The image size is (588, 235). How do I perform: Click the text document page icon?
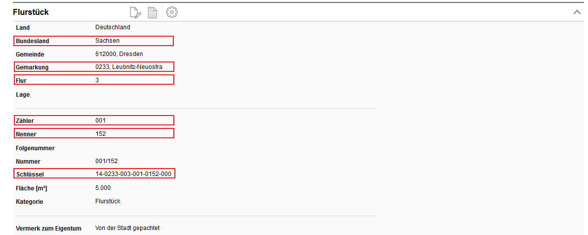click(x=152, y=12)
